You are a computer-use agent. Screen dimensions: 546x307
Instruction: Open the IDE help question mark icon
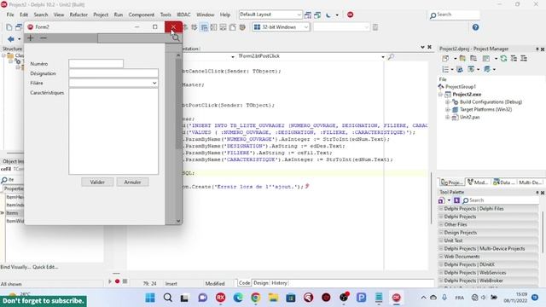476,27
